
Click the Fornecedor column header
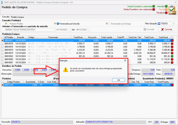(53, 37)
